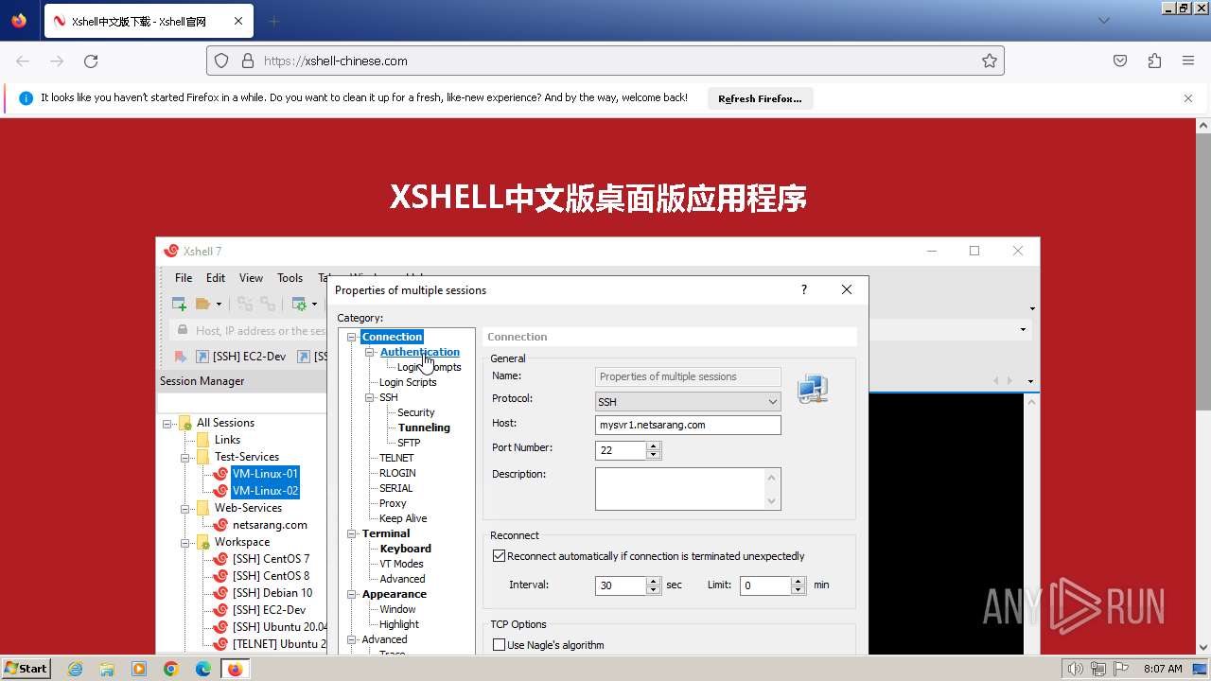This screenshot has height=681, width=1211.
Task: Open Internet Explorer from the taskbar
Action: point(75,669)
